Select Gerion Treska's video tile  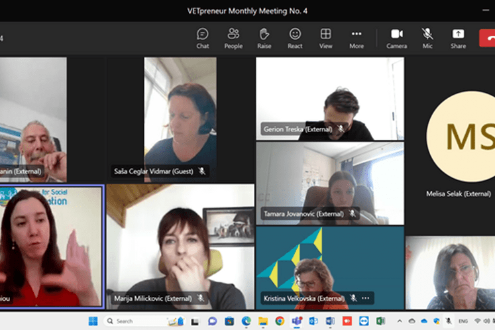point(329,98)
